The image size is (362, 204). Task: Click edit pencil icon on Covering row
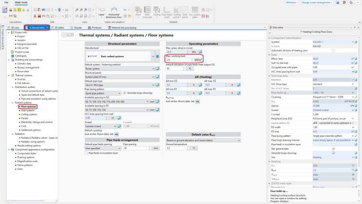356,97
